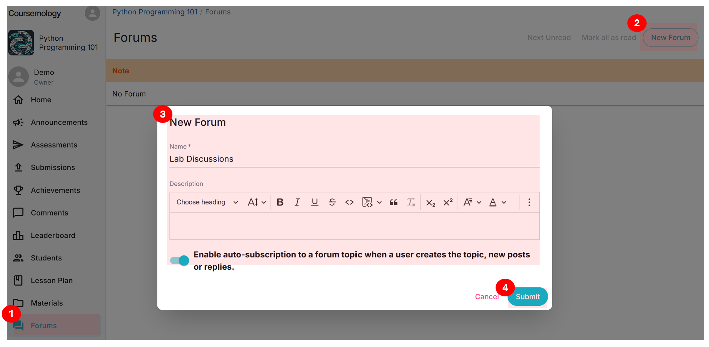
Task: Click the Lesson Plan bookmark icon
Action: [x=18, y=280]
